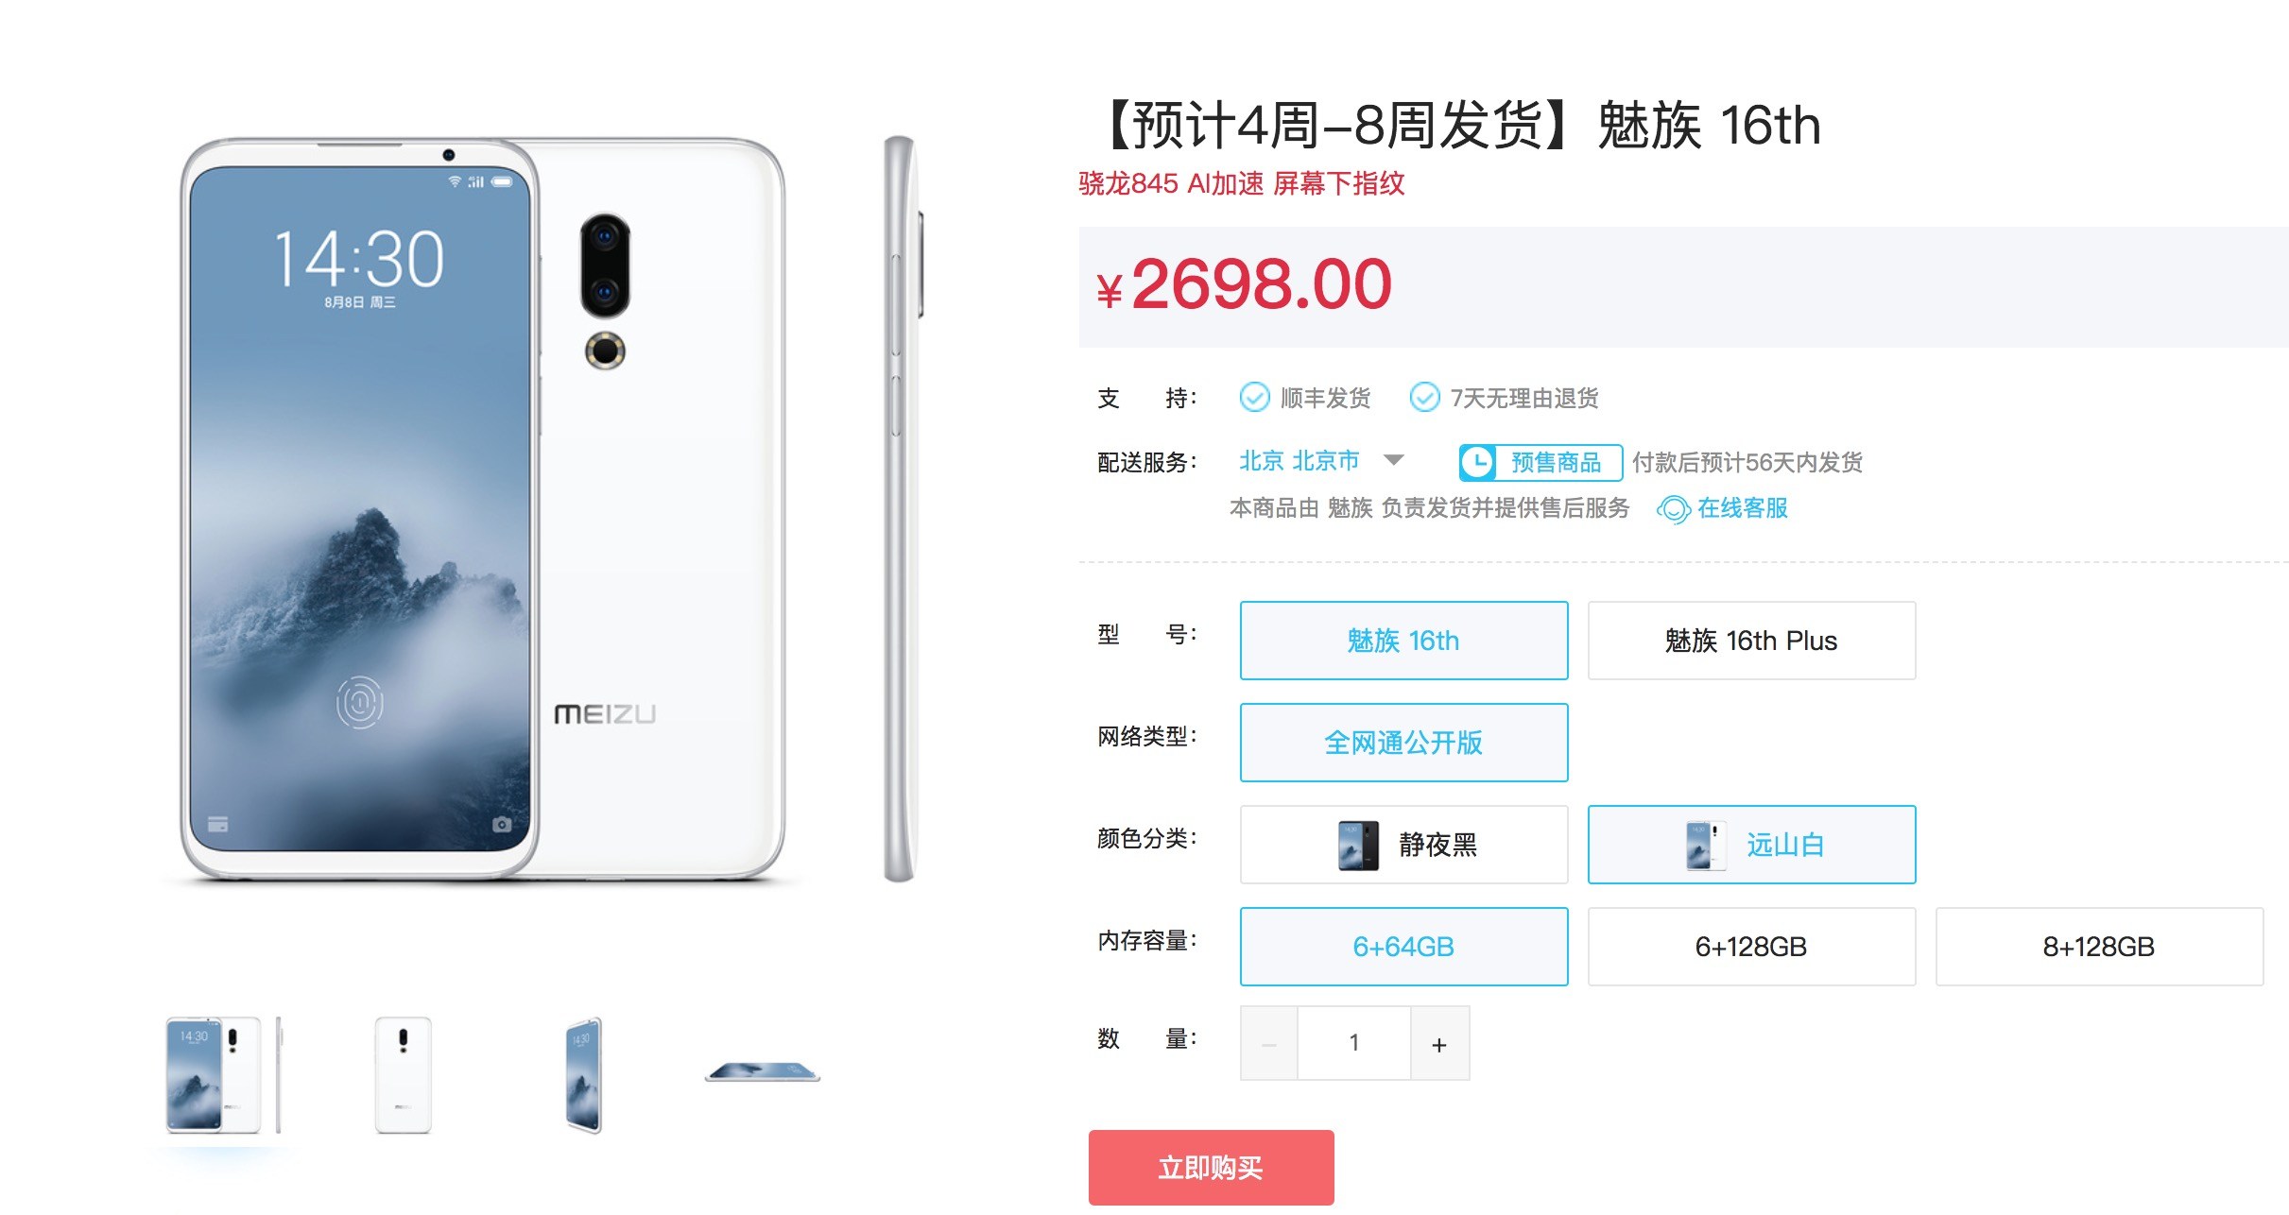Click the black phone icon in 静夜黑 option
This screenshot has width=2289, height=1215.
pyautogui.click(x=1358, y=845)
